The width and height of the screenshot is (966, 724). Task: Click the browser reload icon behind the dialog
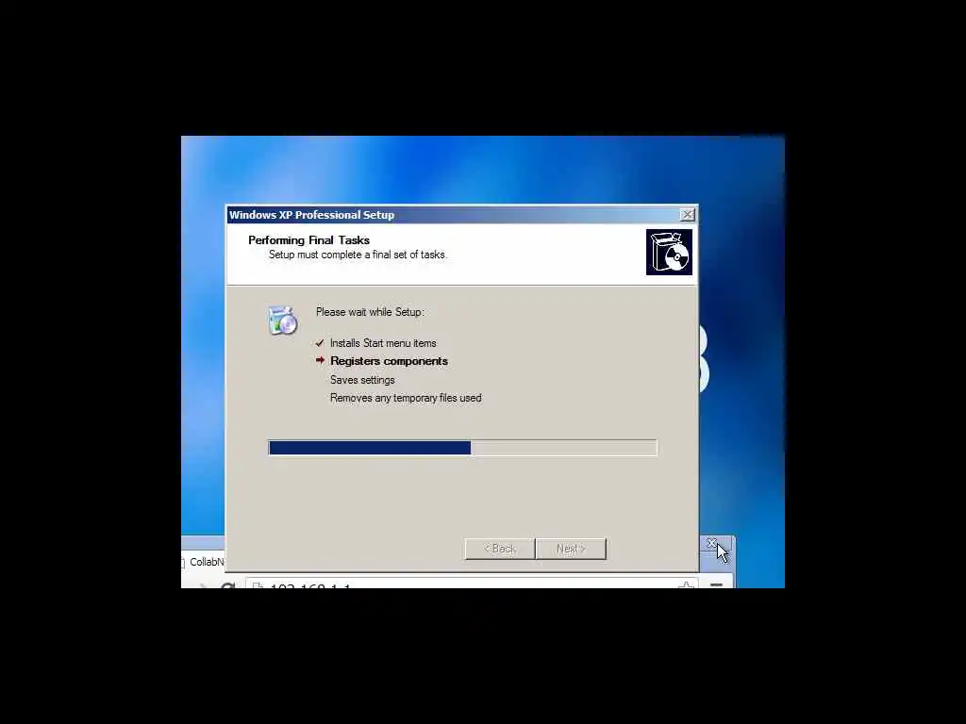pyautogui.click(x=227, y=584)
